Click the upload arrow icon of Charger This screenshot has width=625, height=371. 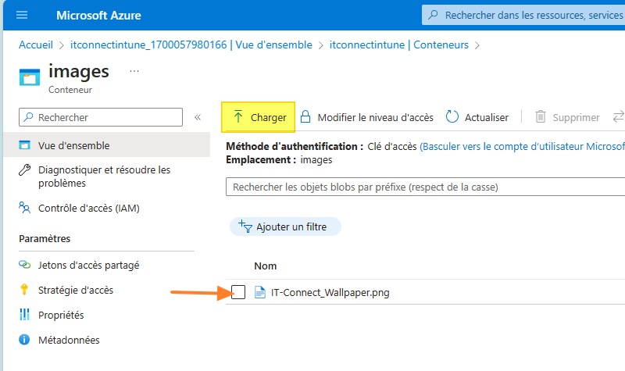(238, 116)
